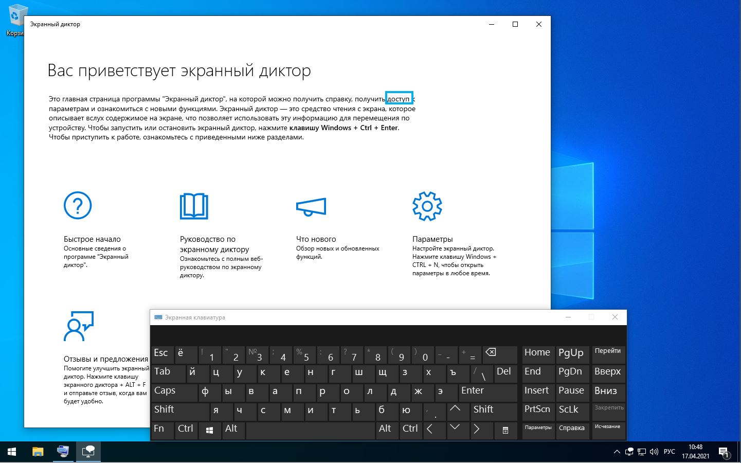Open the network tray icon

click(642, 452)
